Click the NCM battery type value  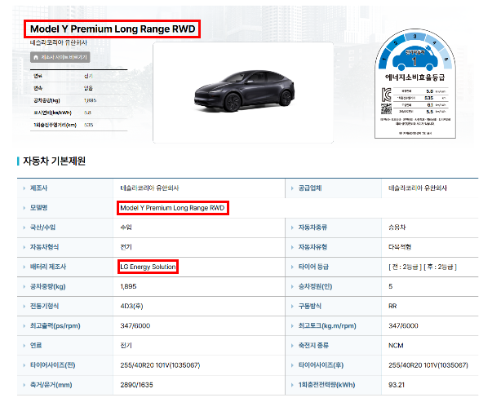396,346
